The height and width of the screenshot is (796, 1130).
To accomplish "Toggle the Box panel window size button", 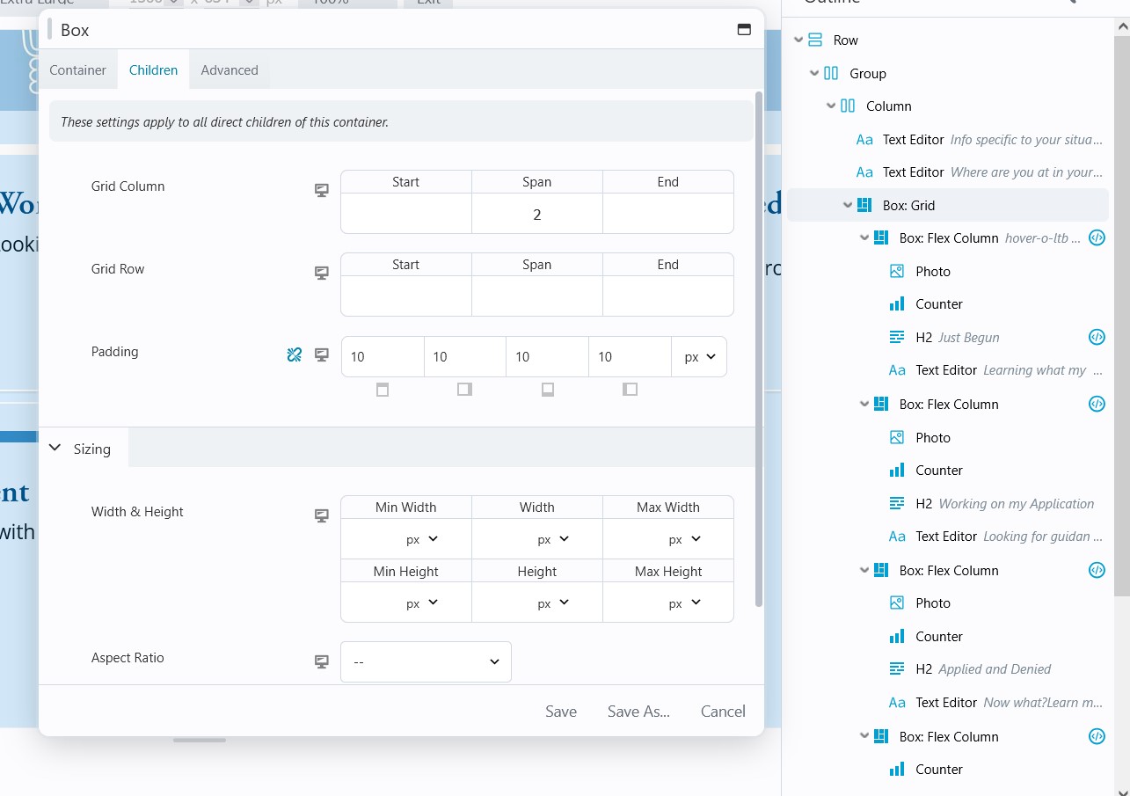I will [744, 30].
